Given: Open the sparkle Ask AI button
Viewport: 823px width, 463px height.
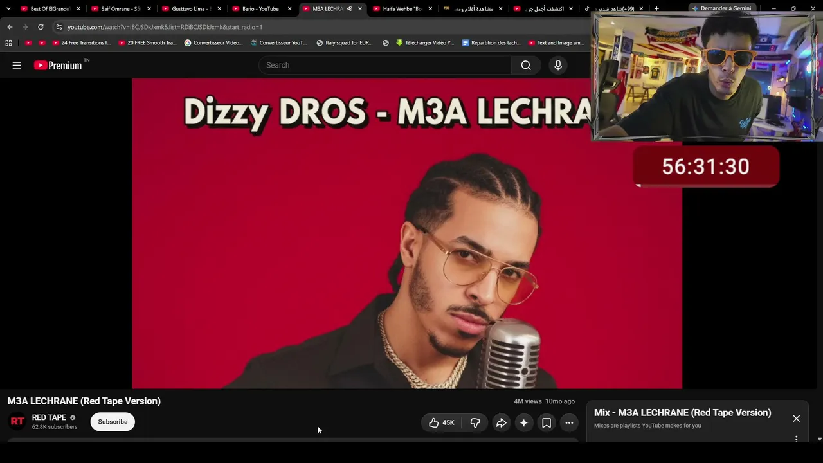Looking at the screenshot, I should [x=524, y=422].
